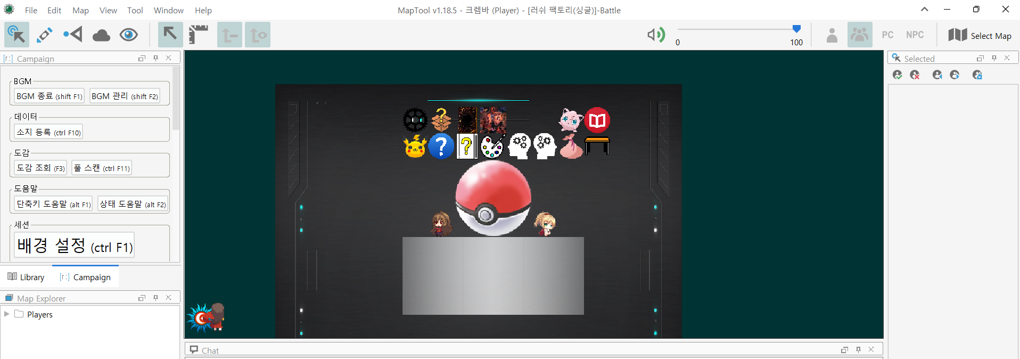This screenshot has height=359, width=1020.
Task: Click the 풀 스캔 macro button
Action: coord(102,168)
